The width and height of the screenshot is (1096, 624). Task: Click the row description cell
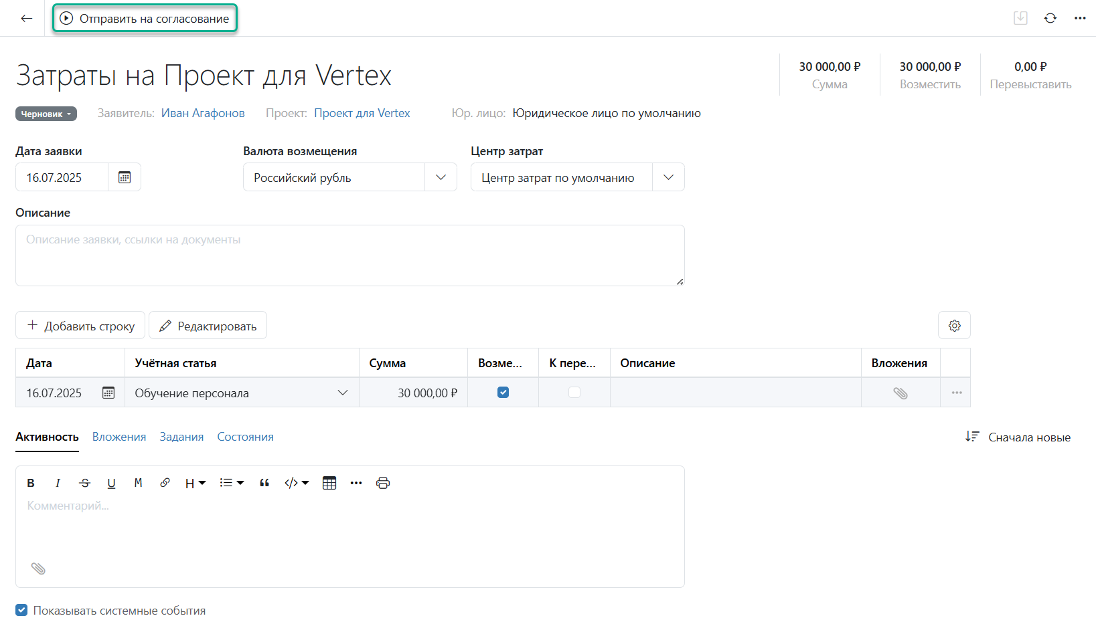pos(735,393)
